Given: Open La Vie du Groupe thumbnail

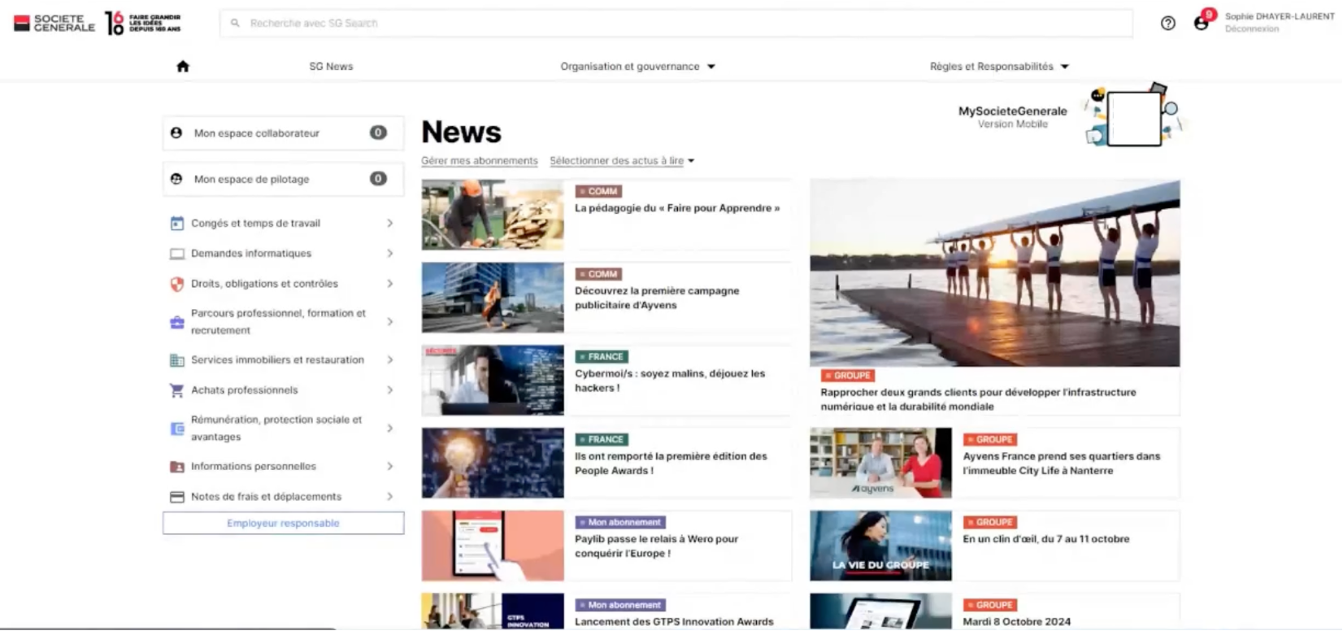Looking at the screenshot, I should pyautogui.click(x=880, y=546).
